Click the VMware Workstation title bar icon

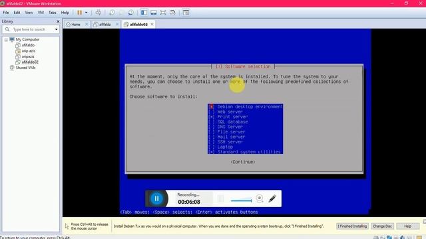[3, 3]
